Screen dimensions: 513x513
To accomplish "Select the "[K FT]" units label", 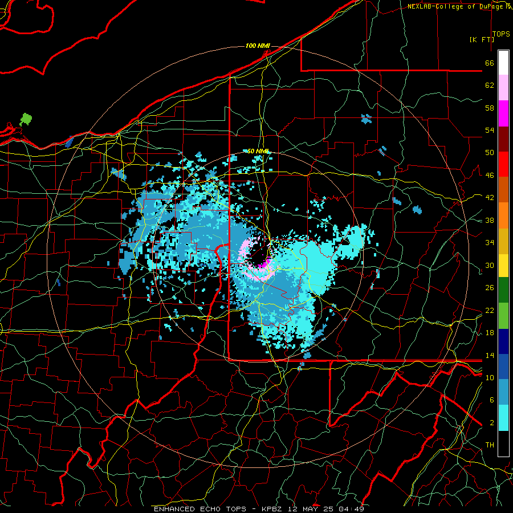I will pos(482,39).
